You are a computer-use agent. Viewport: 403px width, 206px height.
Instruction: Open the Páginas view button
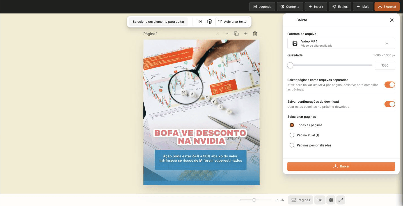point(301,200)
